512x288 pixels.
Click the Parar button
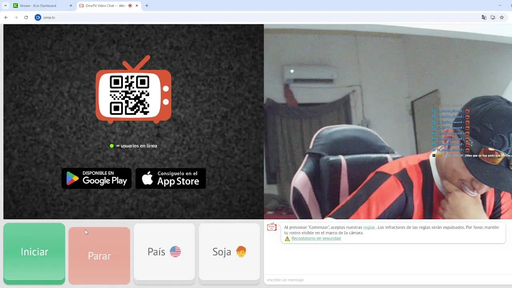coord(99,256)
